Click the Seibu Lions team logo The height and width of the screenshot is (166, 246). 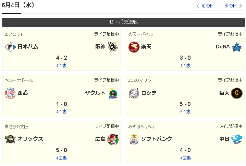tap(10, 93)
